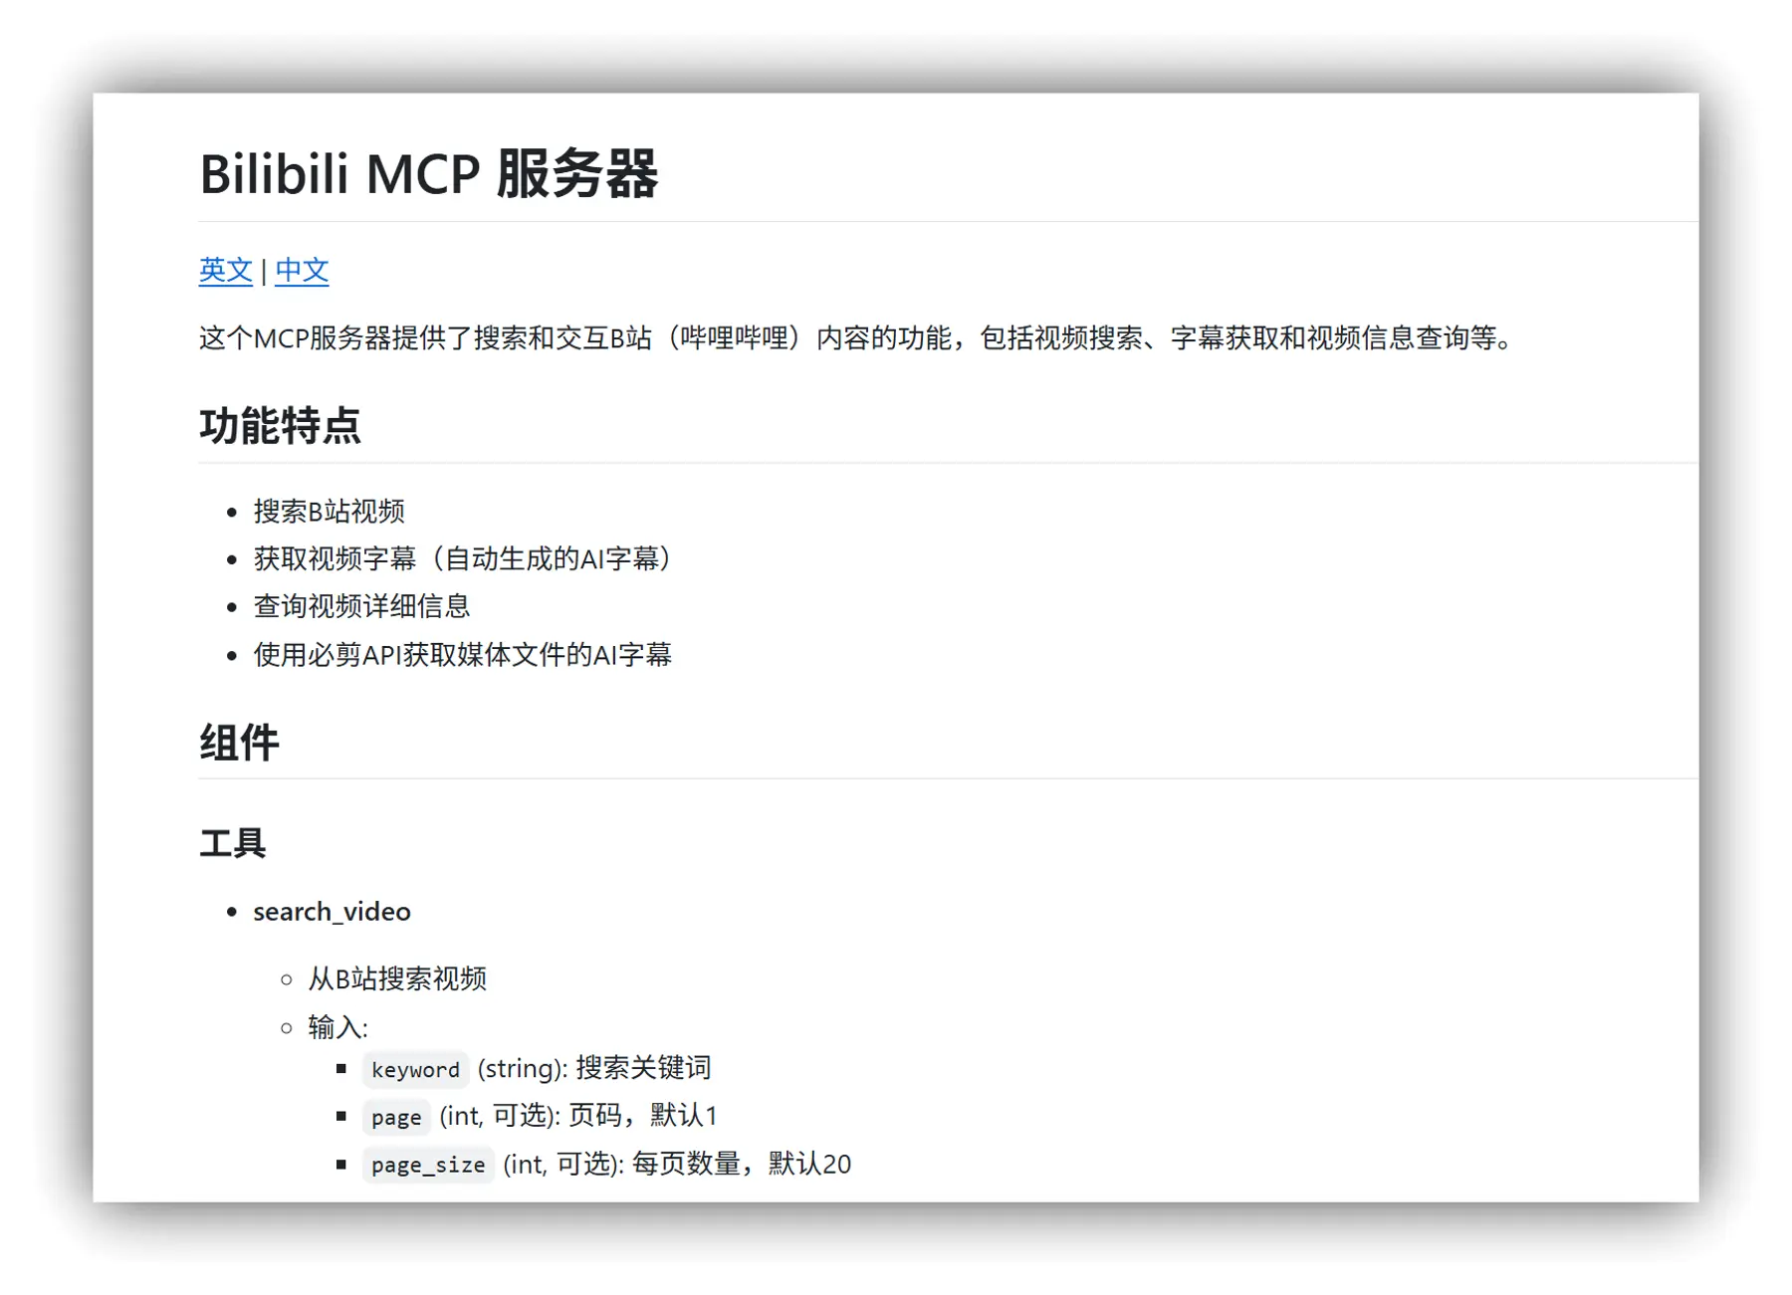The image size is (1792, 1295).
Task: Click the 输入: label
Action: coord(337,1026)
